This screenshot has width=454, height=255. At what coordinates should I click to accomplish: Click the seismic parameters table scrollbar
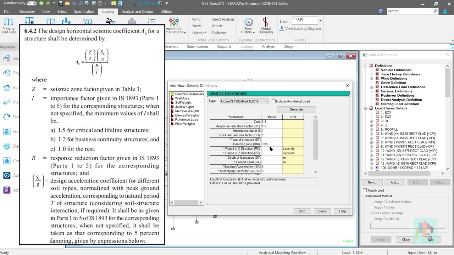[x=316, y=140]
